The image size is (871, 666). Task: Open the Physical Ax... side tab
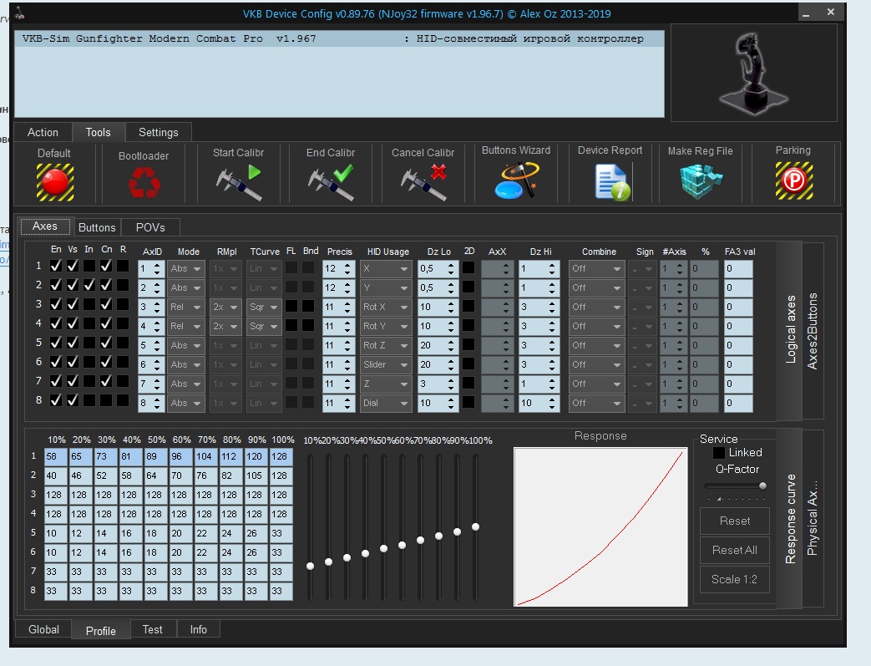[812, 518]
